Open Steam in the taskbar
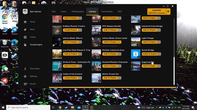 tap(66, 107)
